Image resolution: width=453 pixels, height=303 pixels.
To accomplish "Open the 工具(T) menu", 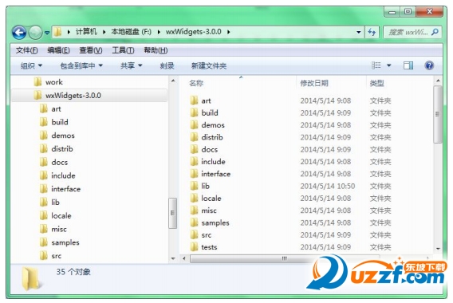I will 123,50.
